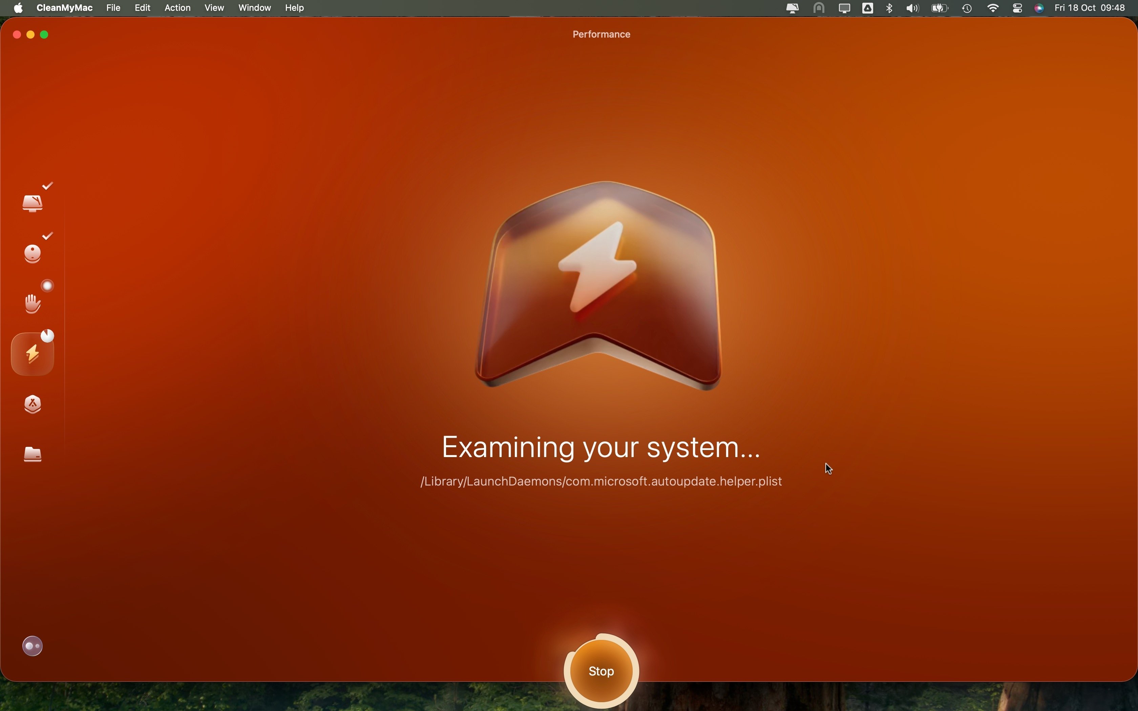This screenshot has width=1138, height=711.
Task: Click the CleanMyMac menu bar item
Action: click(x=792, y=8)
